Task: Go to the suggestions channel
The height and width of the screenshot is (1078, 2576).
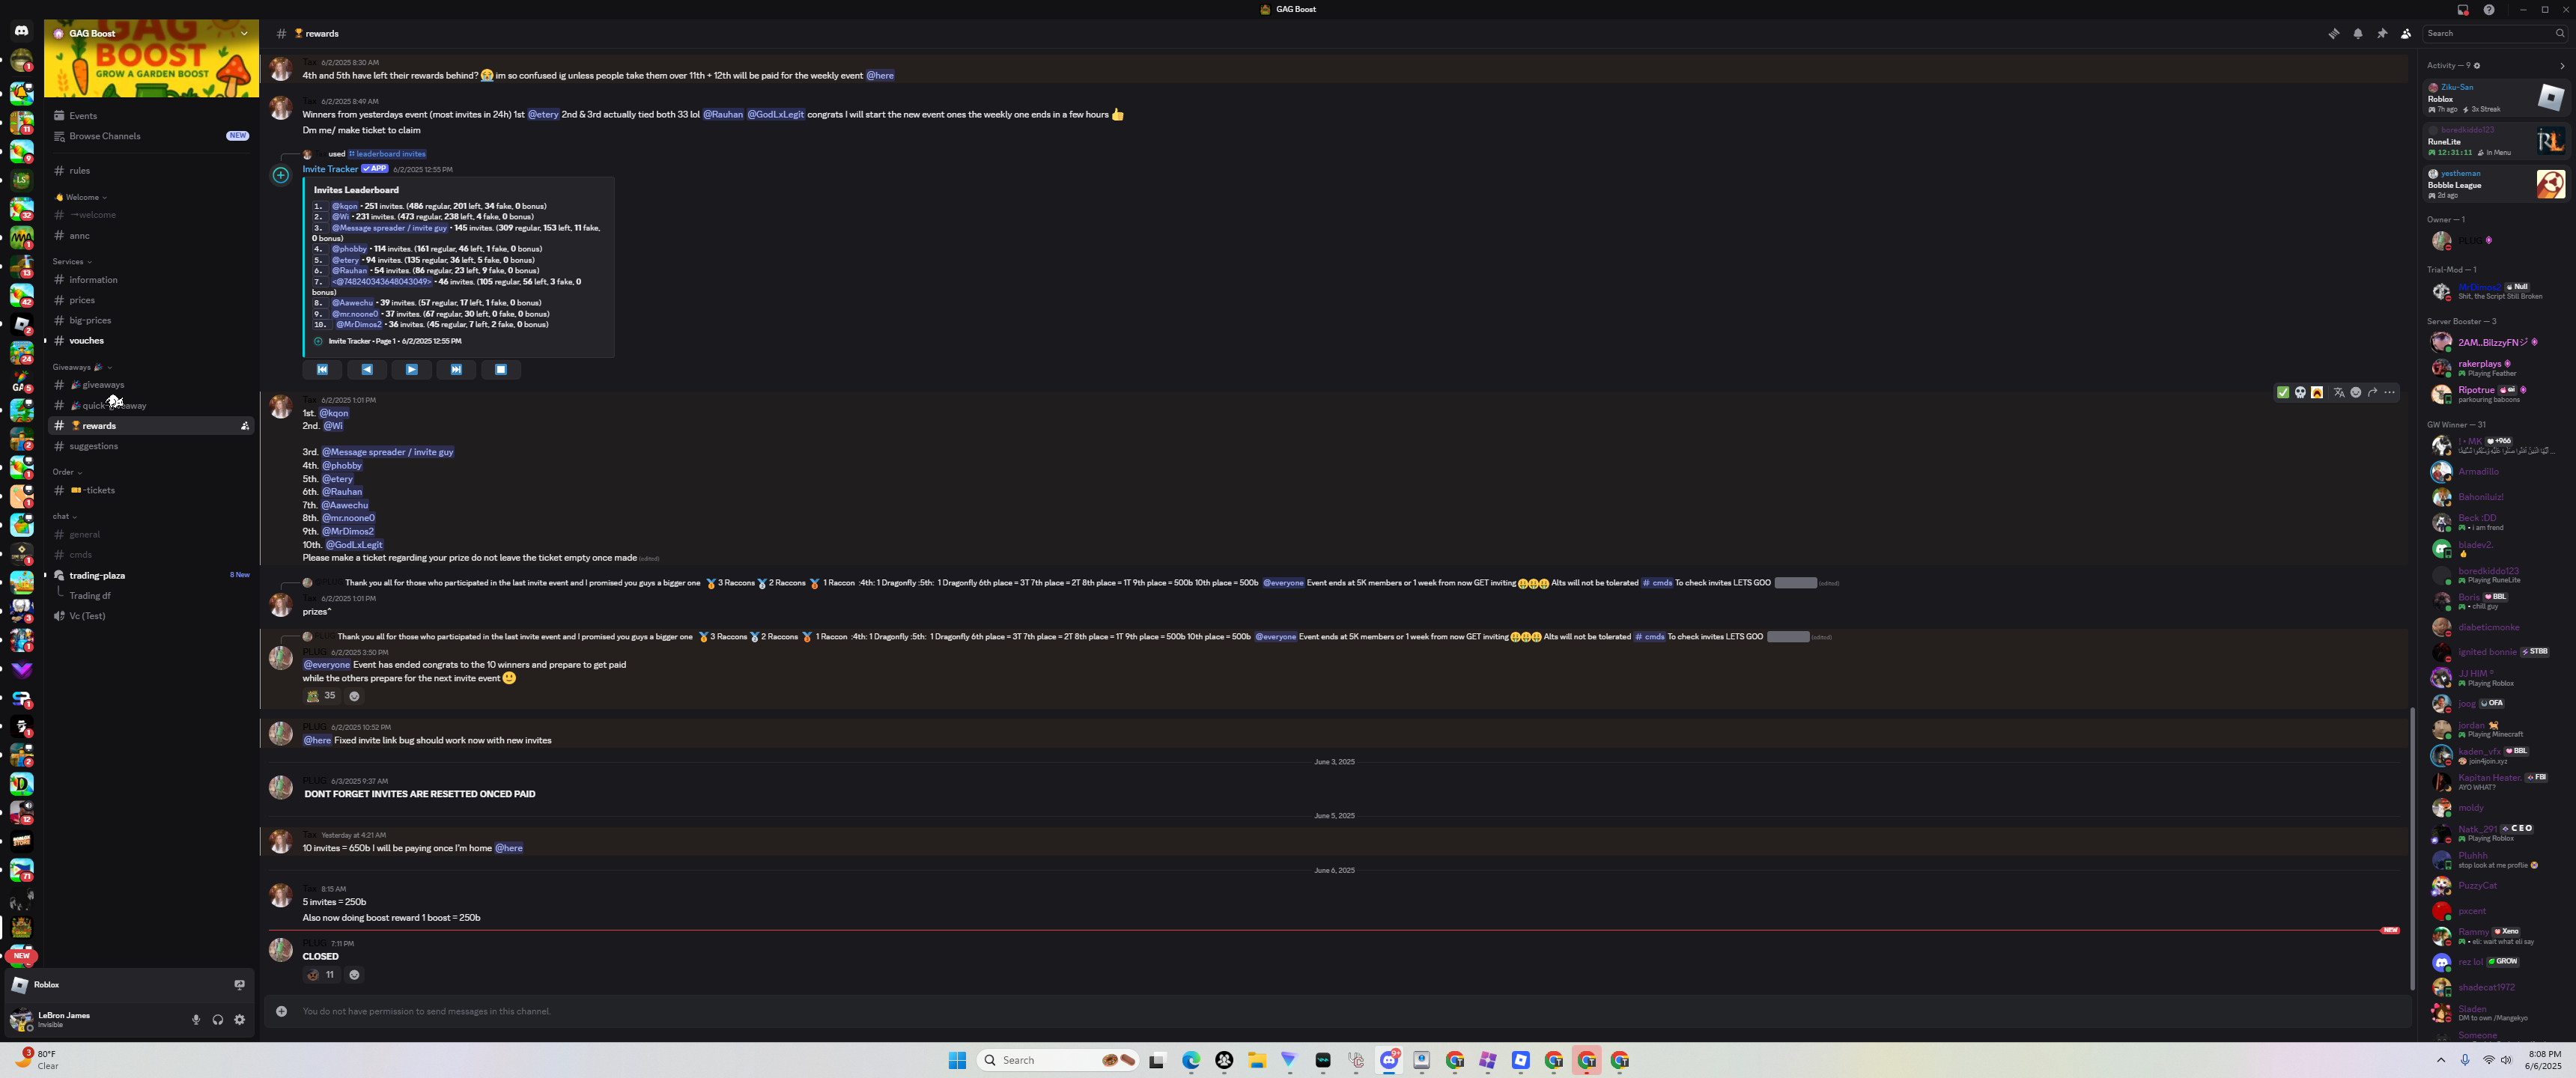Action: pos(151,446)
